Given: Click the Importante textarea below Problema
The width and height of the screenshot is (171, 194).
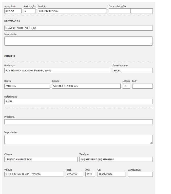Looking at the screenshot, I should pyautogui.click(x=79, y=139).
